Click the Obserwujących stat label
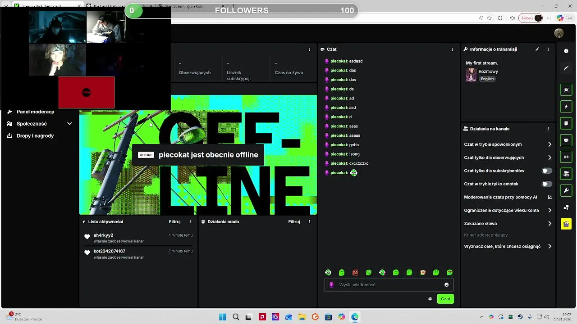Viewport: 577px width, 324px height. click(195, 72)
